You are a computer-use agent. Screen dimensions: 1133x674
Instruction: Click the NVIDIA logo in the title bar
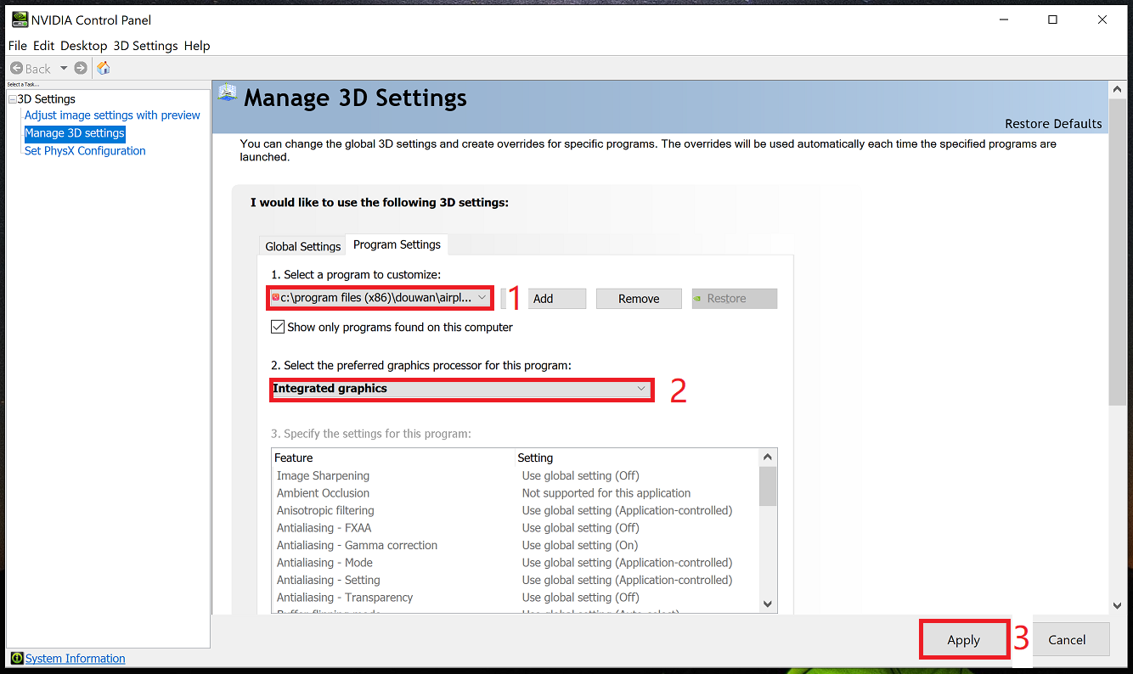[16, 20]
